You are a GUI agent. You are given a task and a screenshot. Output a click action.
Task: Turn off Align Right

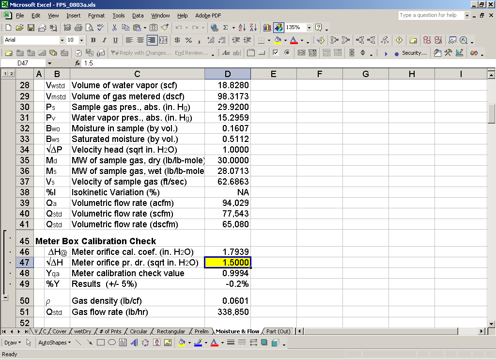pos(152,40)
